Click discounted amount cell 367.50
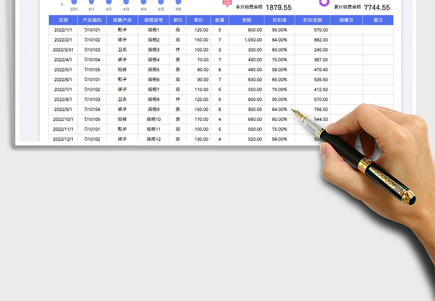The height and width of the screenshot is (301, 435). coord(313,60)
